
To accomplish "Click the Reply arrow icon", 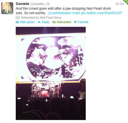I will click(x=39, y=22).
